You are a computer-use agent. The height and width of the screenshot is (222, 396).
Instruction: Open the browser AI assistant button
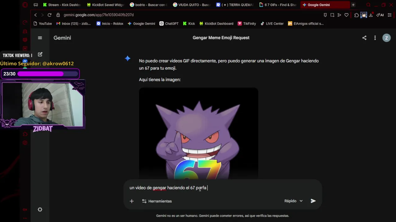click(380, 15)
